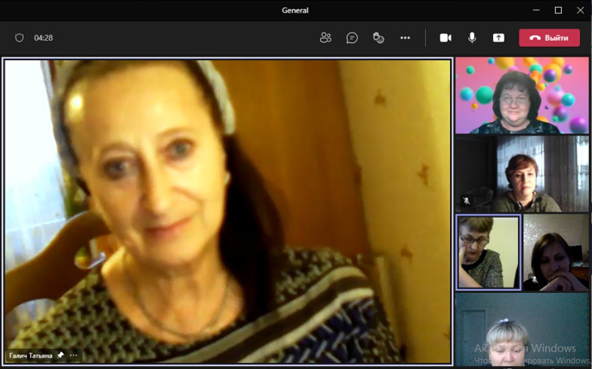
Task: Toggle the camera on or off
Action: (445, 38)
